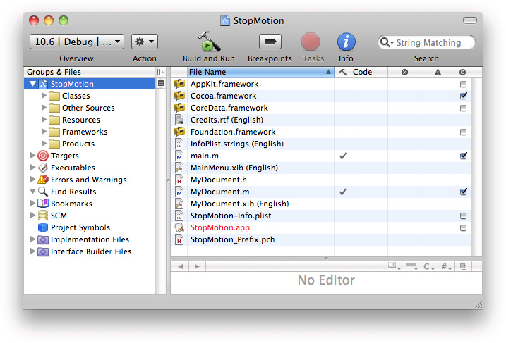Click the toolbar toggle pill button
Image resolution: width=506 pixels, height=343 pixels.
pyautogui.click(x=470, y=20)
